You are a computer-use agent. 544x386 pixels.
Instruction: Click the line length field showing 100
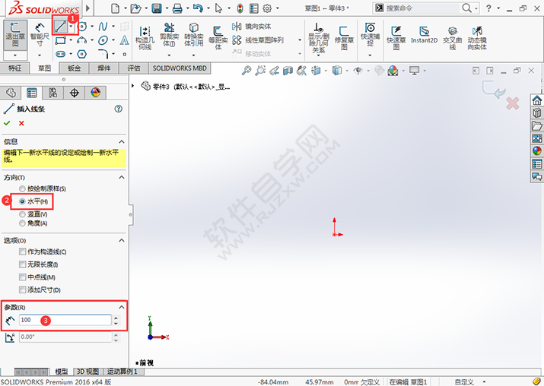(65, 320)
